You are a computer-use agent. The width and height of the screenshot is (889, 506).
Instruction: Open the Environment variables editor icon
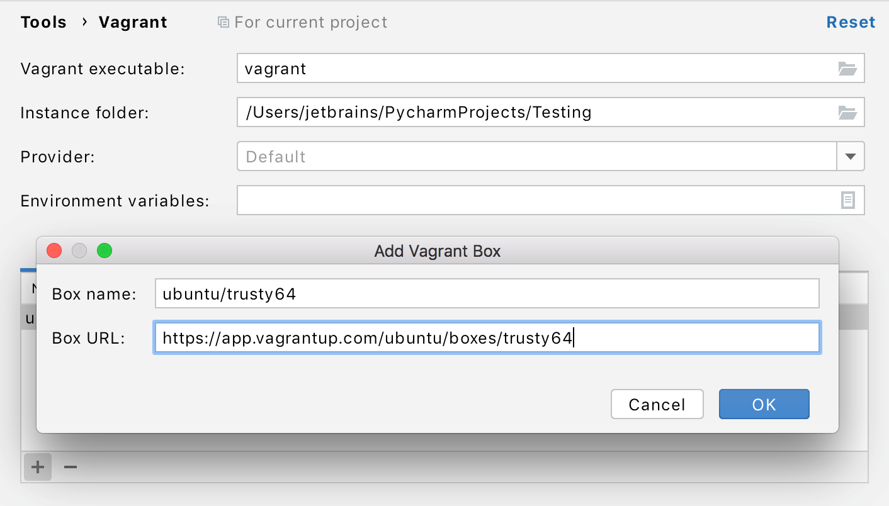[848, 200]
